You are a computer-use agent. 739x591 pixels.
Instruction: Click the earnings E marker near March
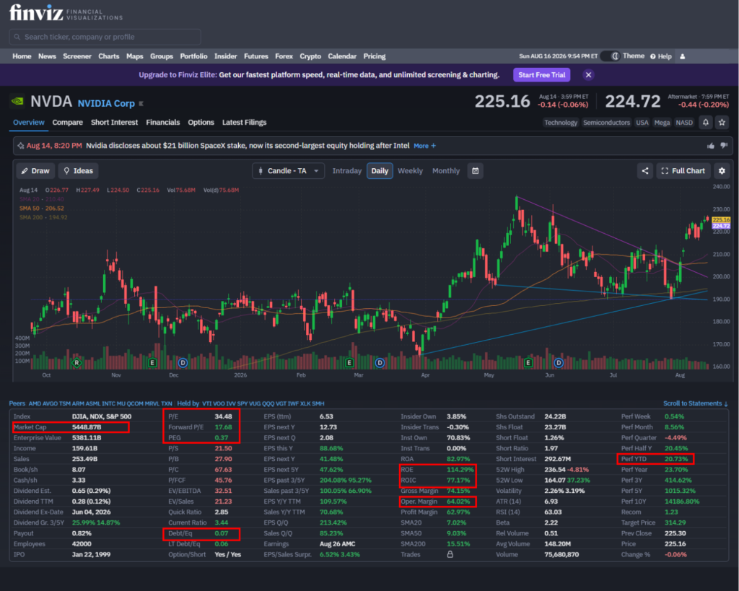tap(349, 363)
